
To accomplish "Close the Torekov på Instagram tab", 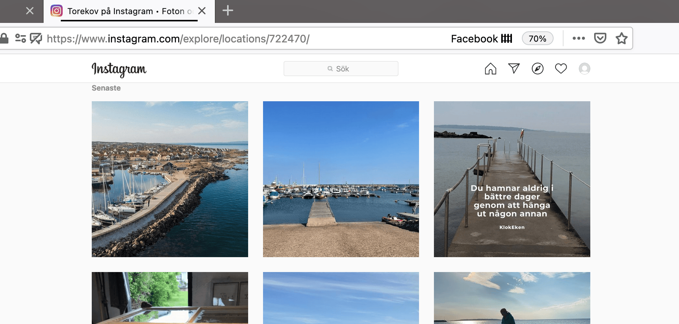I will [x=202, y=11].
